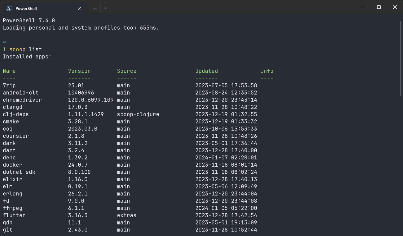The image size is (403, 236).
Task: Click the PowerShell icon in the tab
Action: 9,8
